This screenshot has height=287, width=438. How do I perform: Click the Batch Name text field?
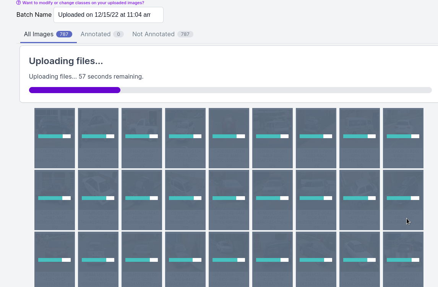point(108,15)
